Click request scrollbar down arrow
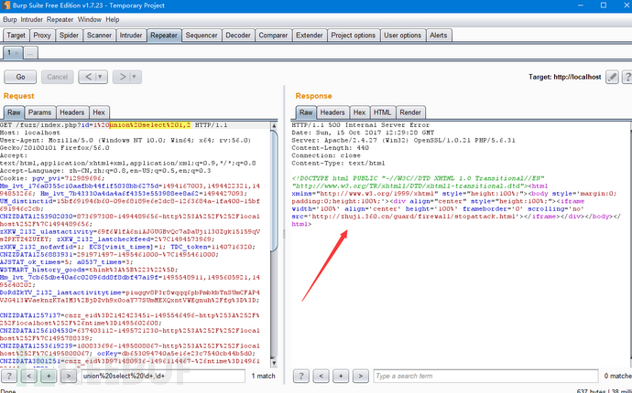632x393 pixels. click(x=274, y=363)
